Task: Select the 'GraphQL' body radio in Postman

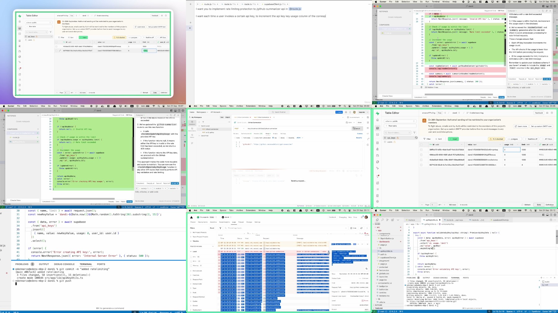Action: pos(287,138)
